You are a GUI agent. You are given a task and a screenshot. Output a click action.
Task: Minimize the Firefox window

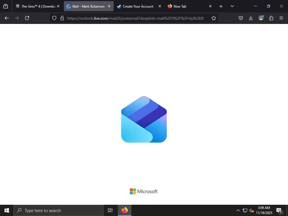tap(255, 6)
